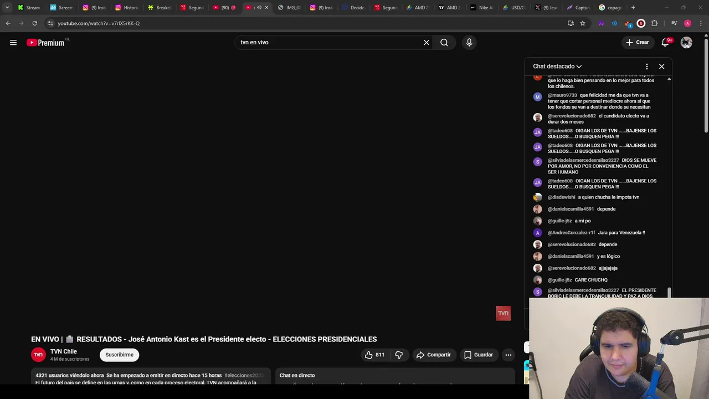Open a new browser tab

click(x=633, y=8)
